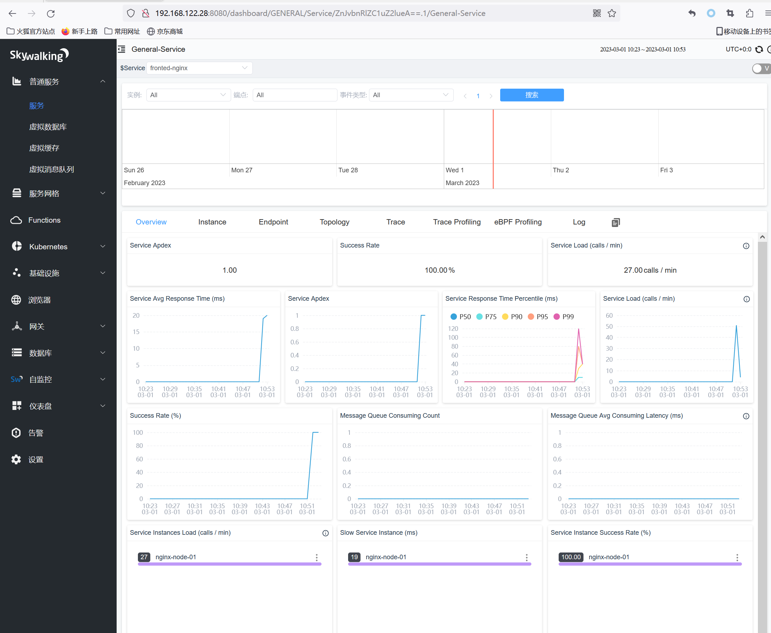Screen dimensions: 771x633
Task: Click the 端点 All input field
Action: (x=295, y=95)
